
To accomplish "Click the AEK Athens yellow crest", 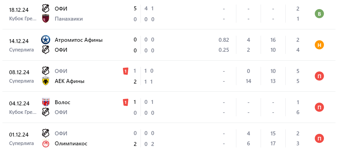I will pos(45,81).
